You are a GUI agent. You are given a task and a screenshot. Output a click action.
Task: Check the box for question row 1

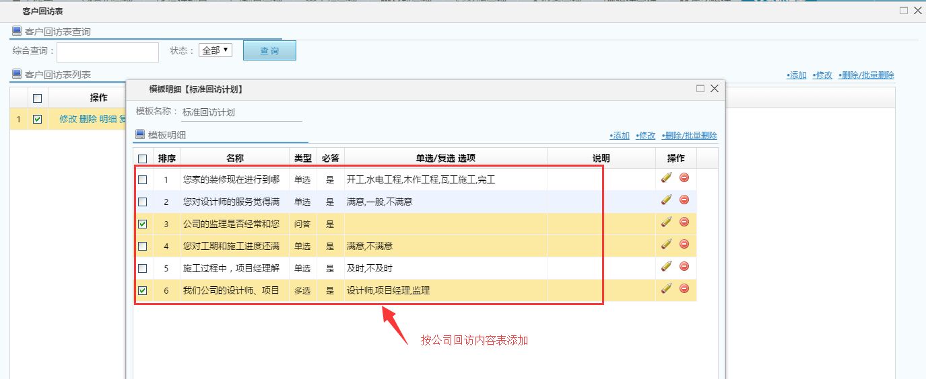(142, 180)
